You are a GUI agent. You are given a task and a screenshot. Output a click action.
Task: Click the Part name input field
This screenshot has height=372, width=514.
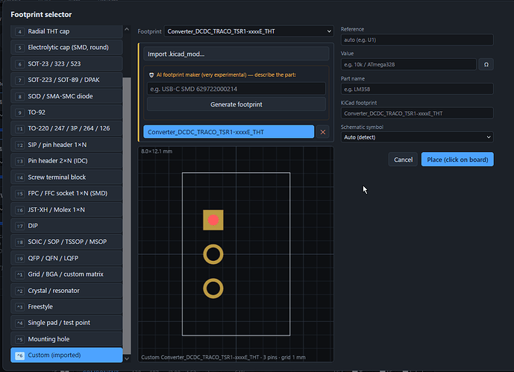(x=417, y=89)
